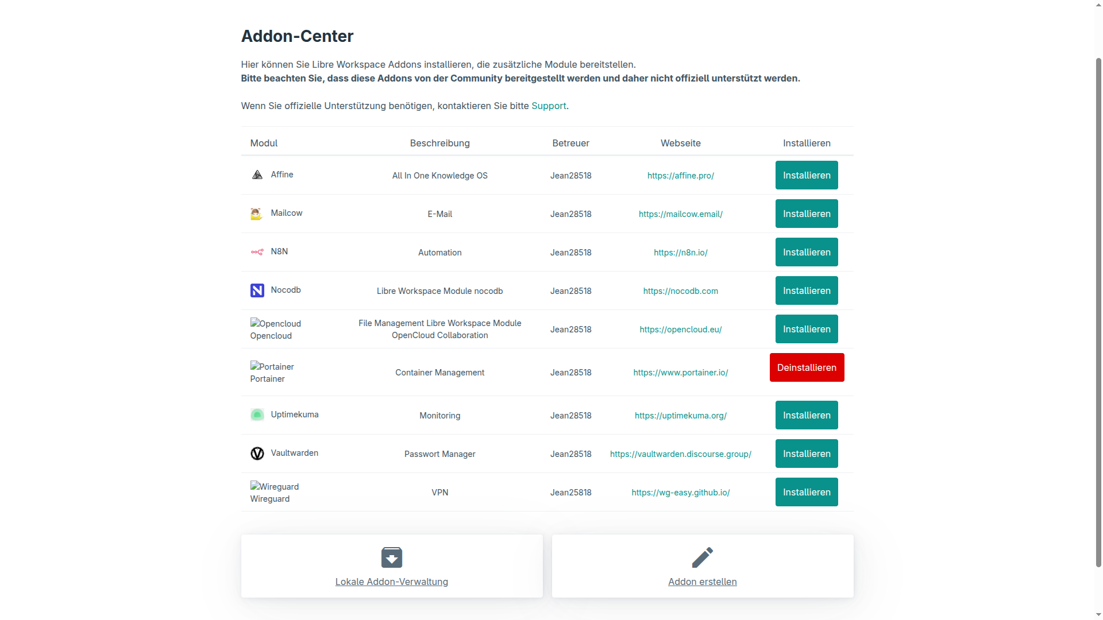The width and height of the screenshot is (1103, 620).
Task: Click the local addon archive icon
Action: point(392,557)
